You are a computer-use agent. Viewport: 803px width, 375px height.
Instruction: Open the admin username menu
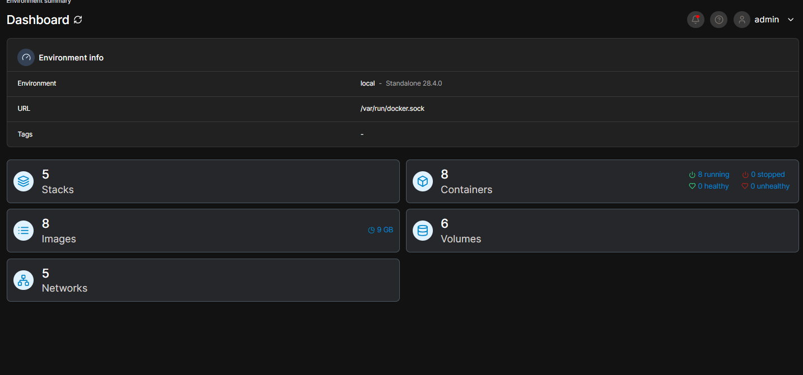pyautogui.click(x=767, y=20)
